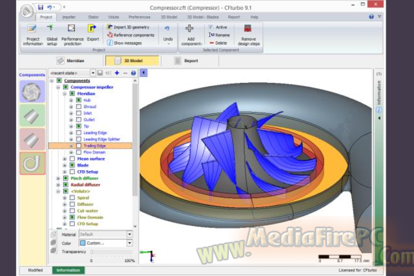Click the Undo button
The width and height of the screenshot is (414, 276).
[x=168, y=34]
